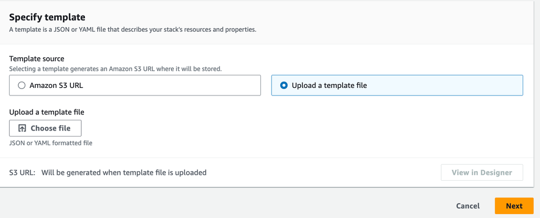Click the template description under Specify template
Screen dimensions: 540x218
[x=133, y=30]
